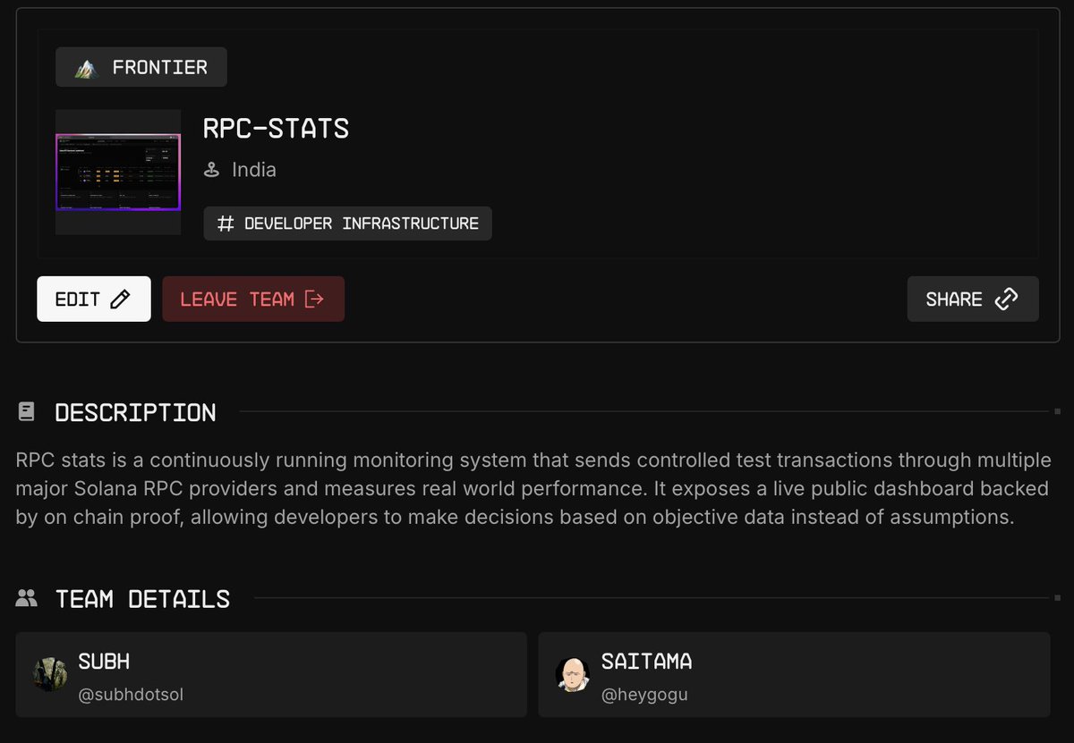Screen dimensions: 1074x743
Task: Open the @heygogu handle
Action: point(644,695)
